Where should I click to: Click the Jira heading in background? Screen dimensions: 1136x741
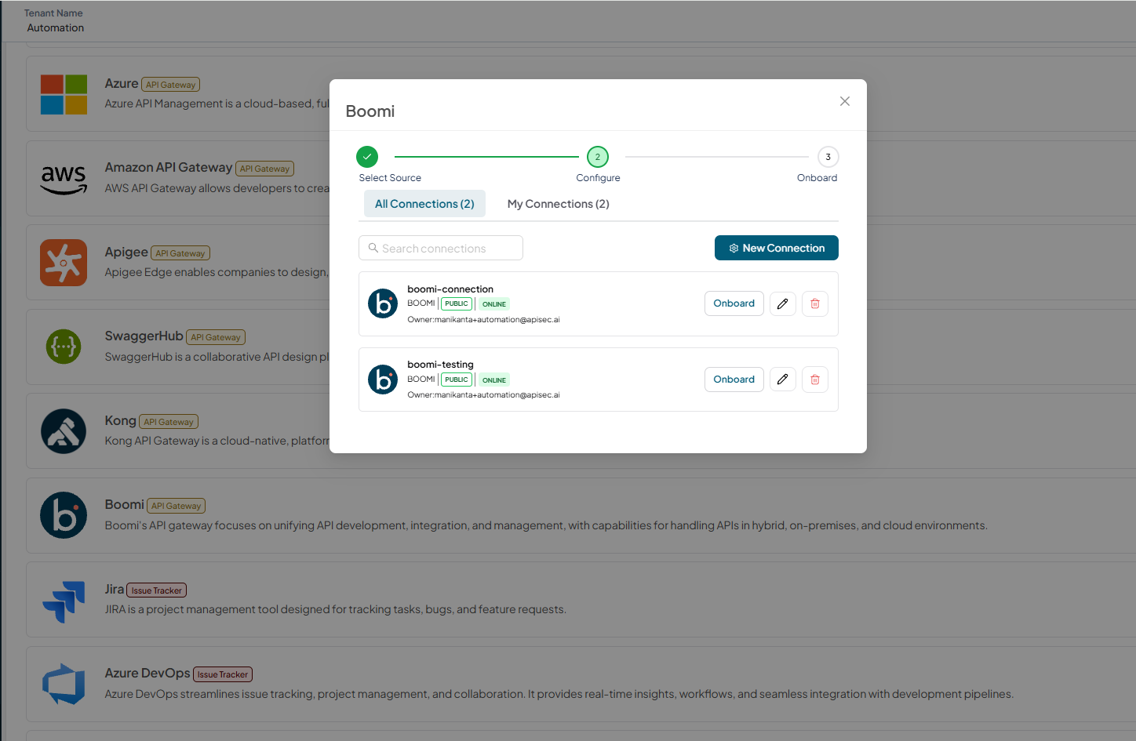115,589
